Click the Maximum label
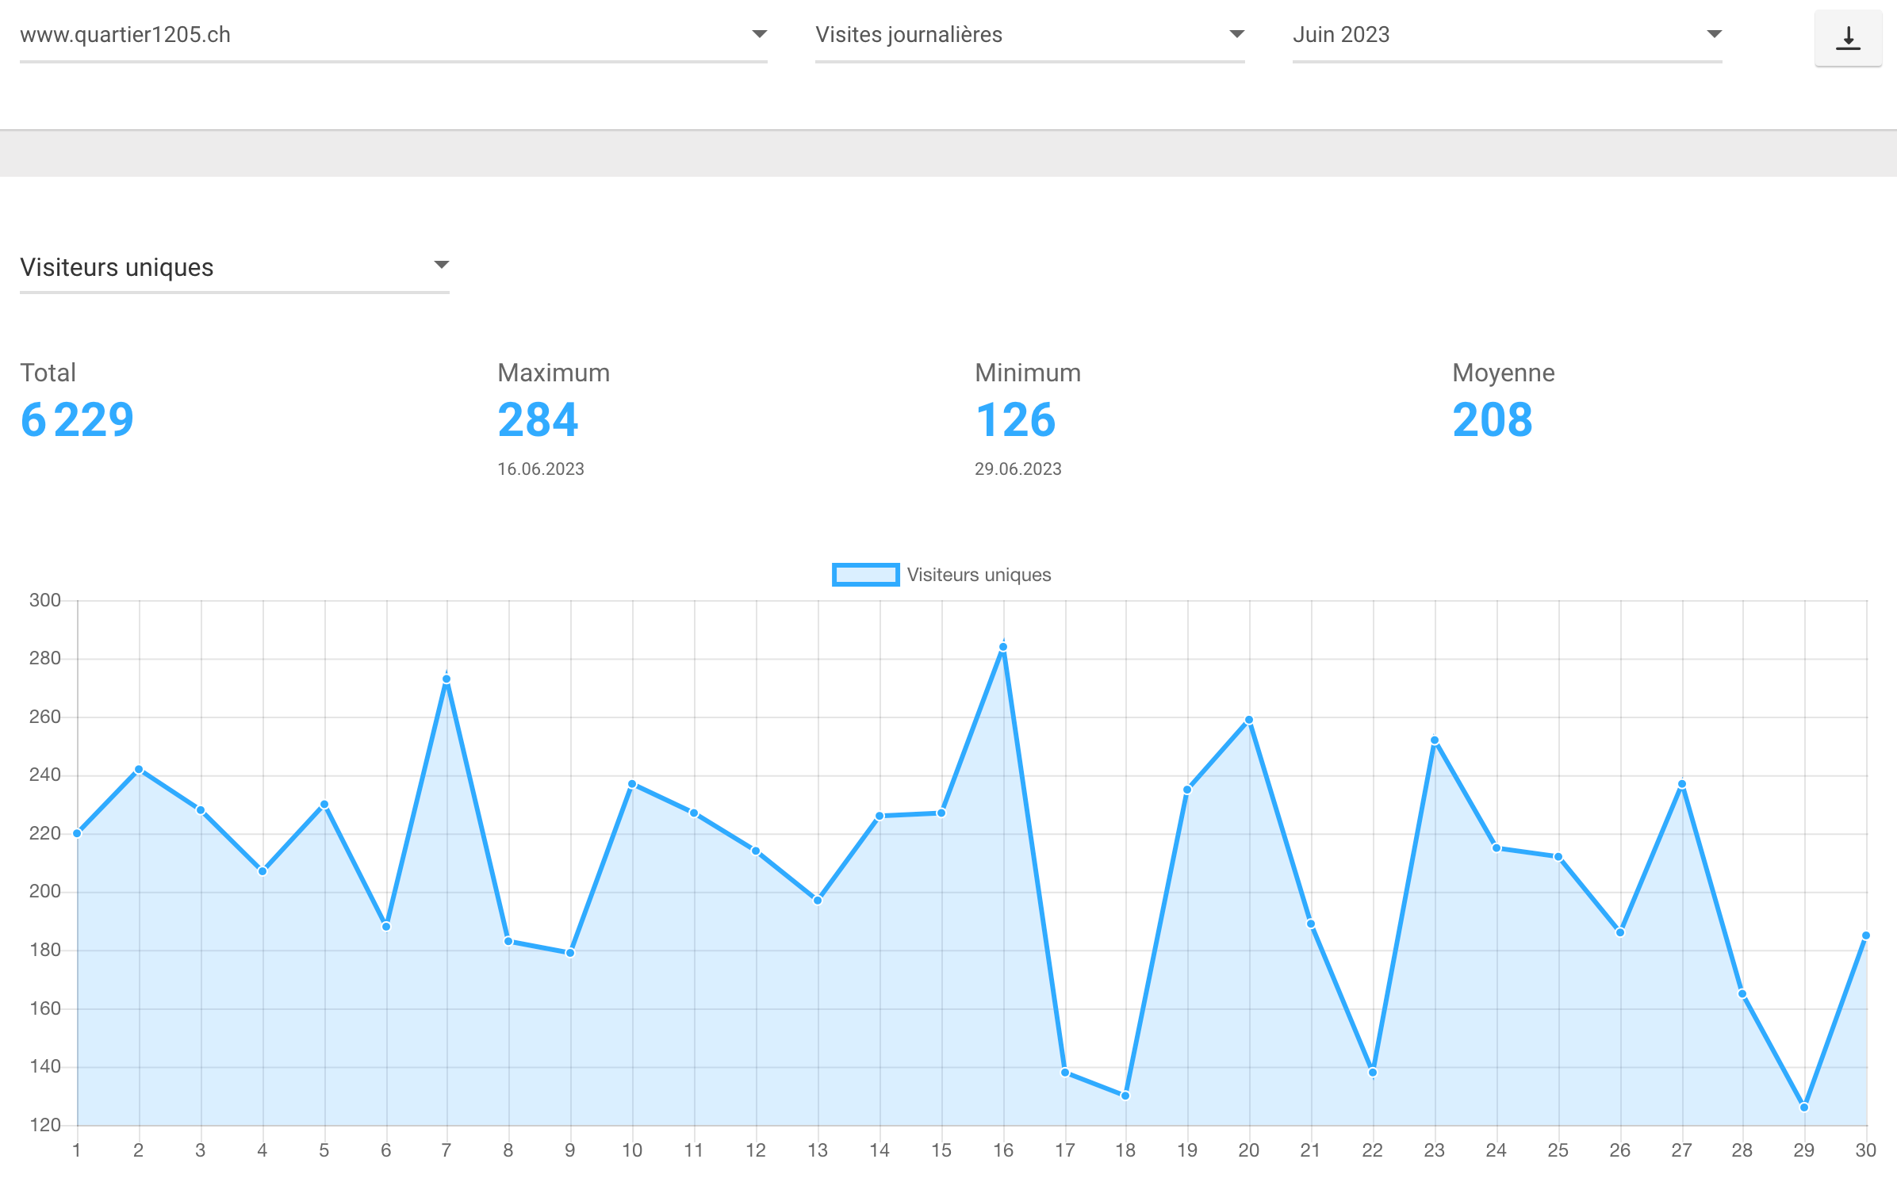Screen dimensions: 1897x1182 click(x=554, y=373)
